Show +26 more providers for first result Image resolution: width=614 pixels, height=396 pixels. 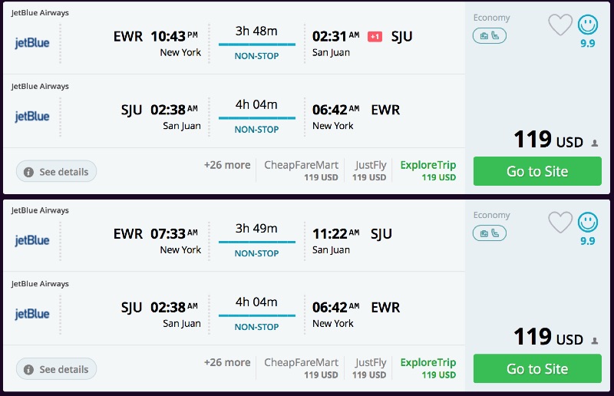click(x=227, y=165)
